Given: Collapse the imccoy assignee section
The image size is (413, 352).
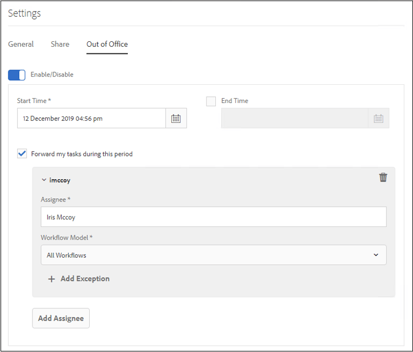Looking at the screenshot, I should click(x=44, y=180).
